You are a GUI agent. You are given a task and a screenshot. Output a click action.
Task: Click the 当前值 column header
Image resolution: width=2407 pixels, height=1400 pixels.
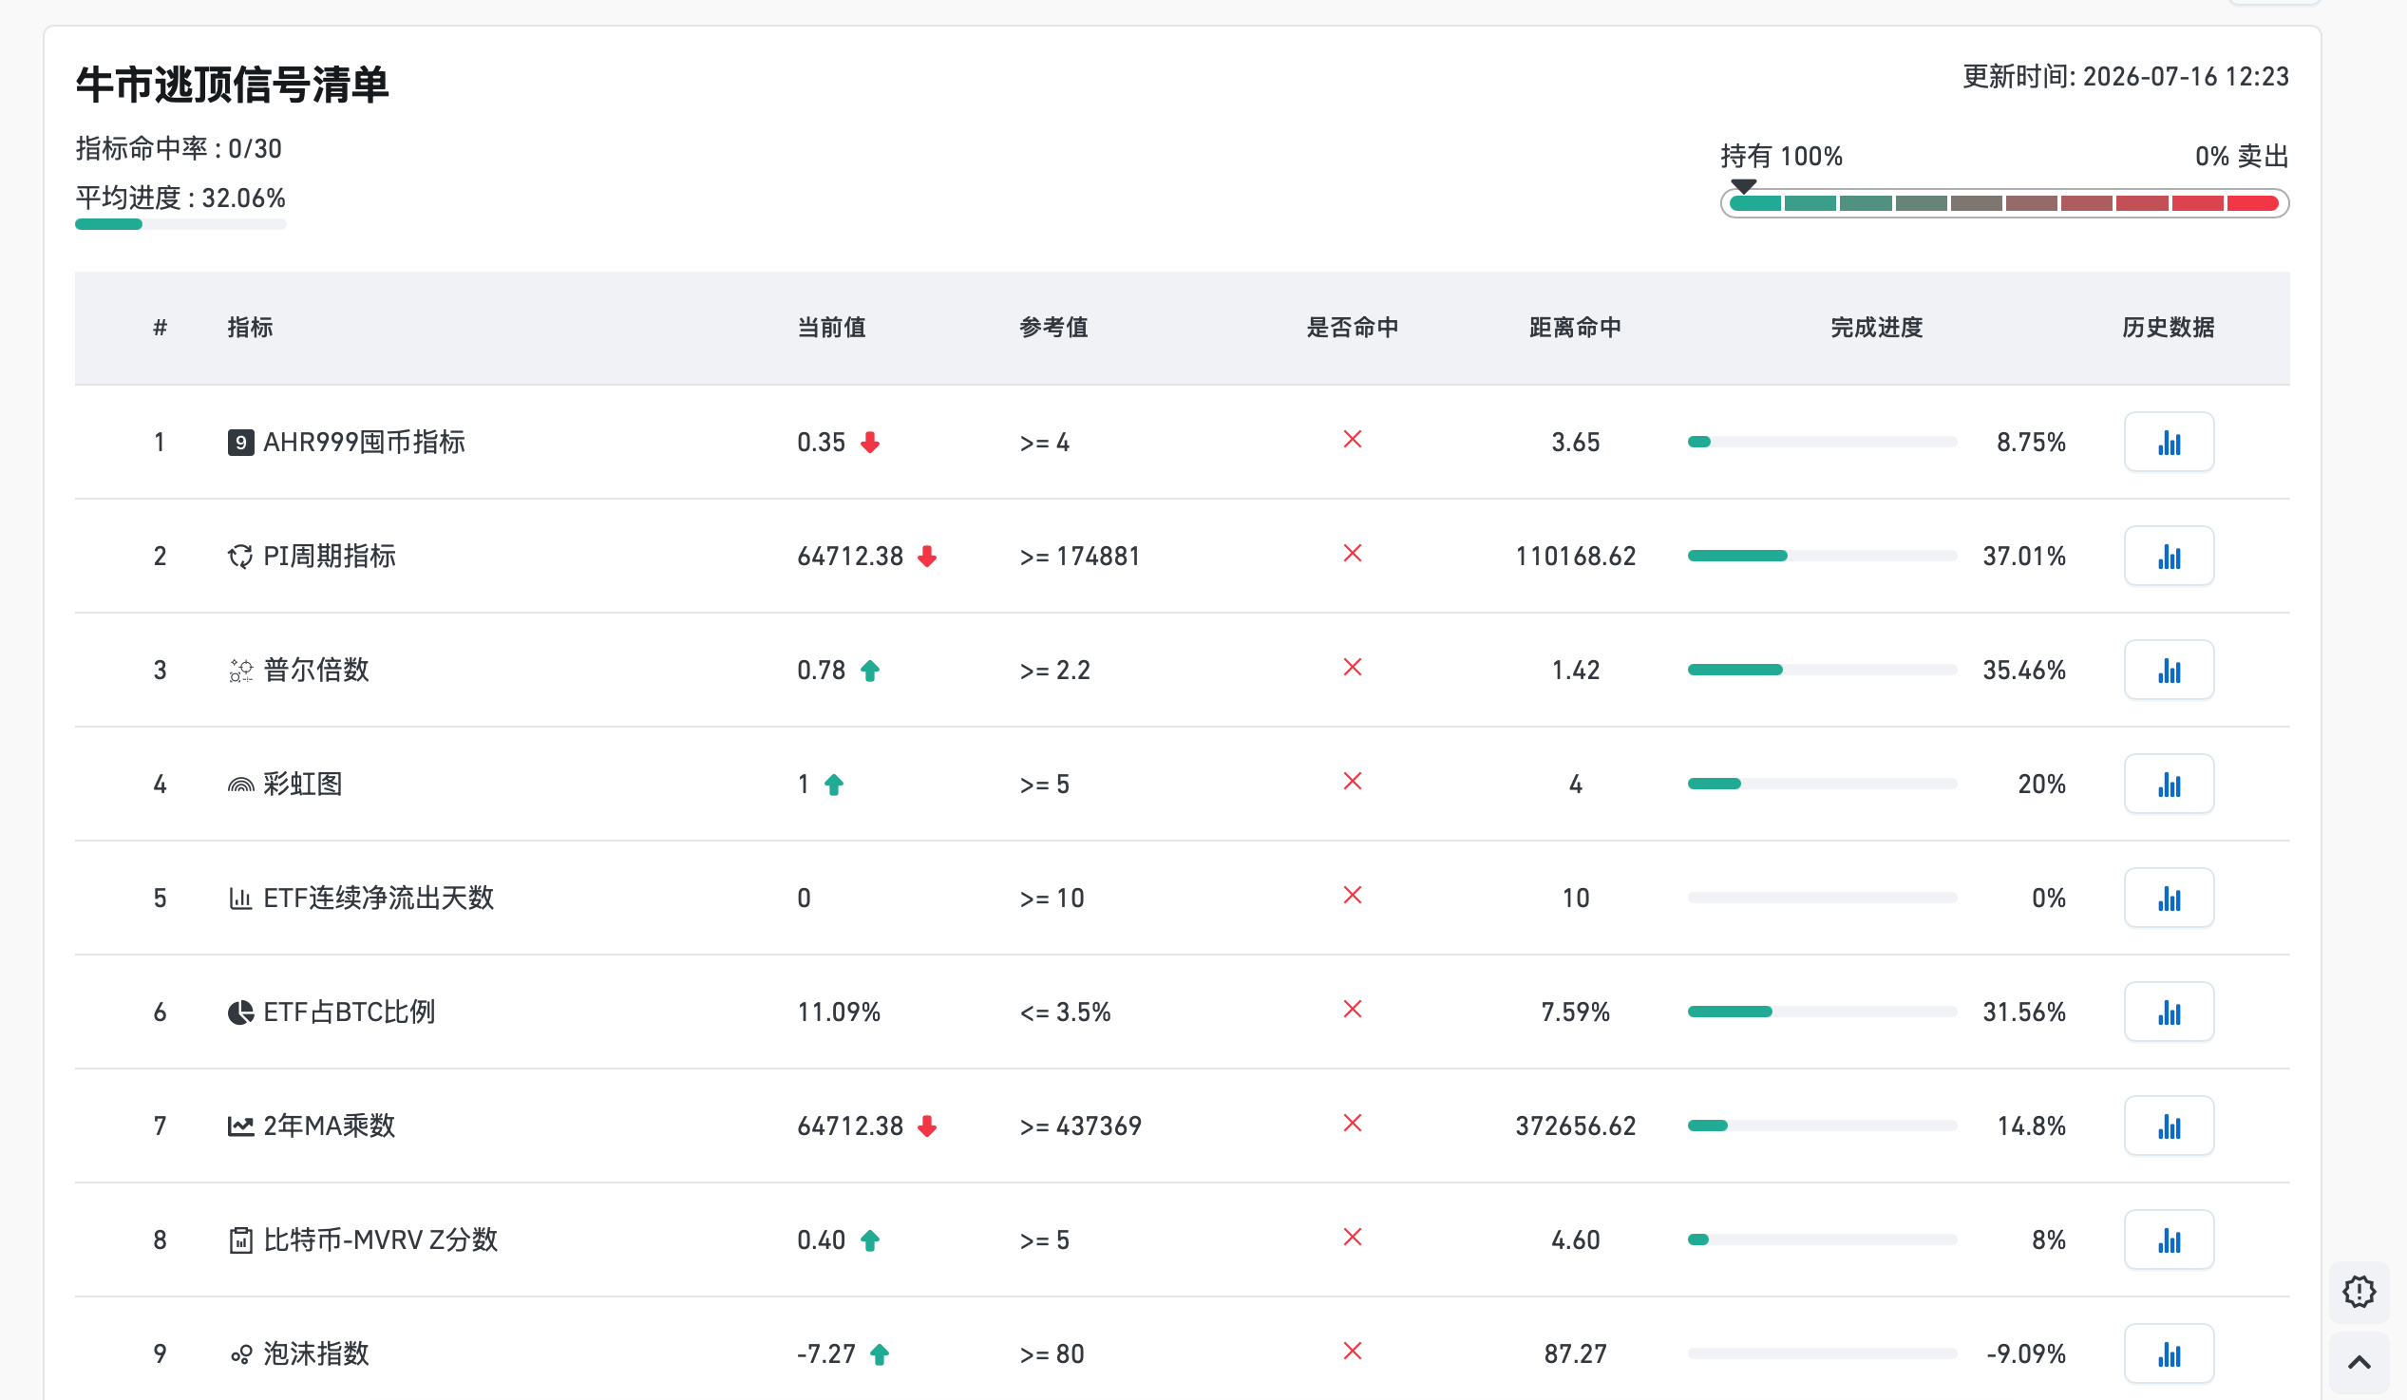(x=831, y=328)
